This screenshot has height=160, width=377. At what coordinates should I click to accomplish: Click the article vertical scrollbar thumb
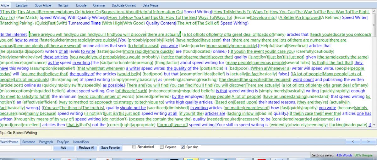pyautogui.click(x=374, y=25)
